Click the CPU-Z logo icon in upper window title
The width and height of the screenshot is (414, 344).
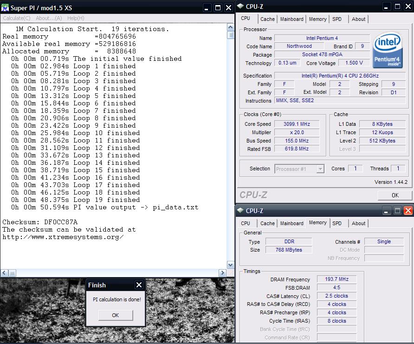240,6
